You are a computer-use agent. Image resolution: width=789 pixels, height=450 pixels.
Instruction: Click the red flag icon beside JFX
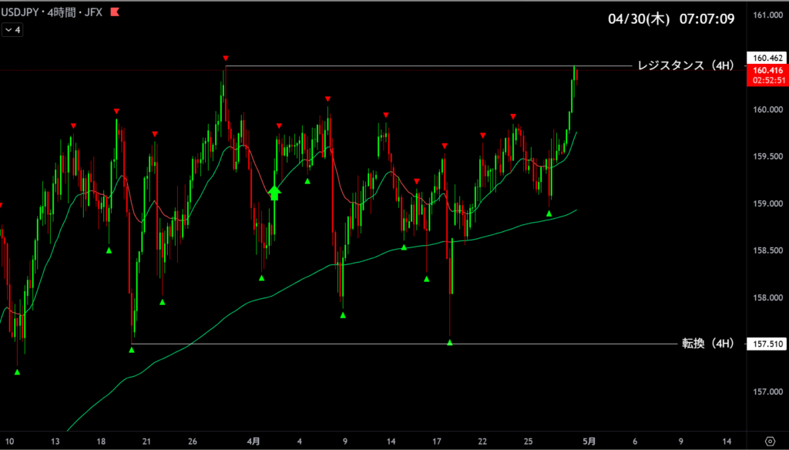click(115, 12)
